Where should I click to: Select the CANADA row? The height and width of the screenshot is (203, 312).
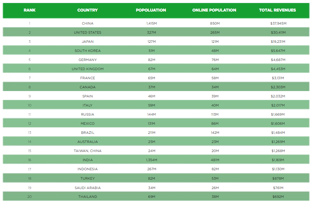(x=156, y=87)
